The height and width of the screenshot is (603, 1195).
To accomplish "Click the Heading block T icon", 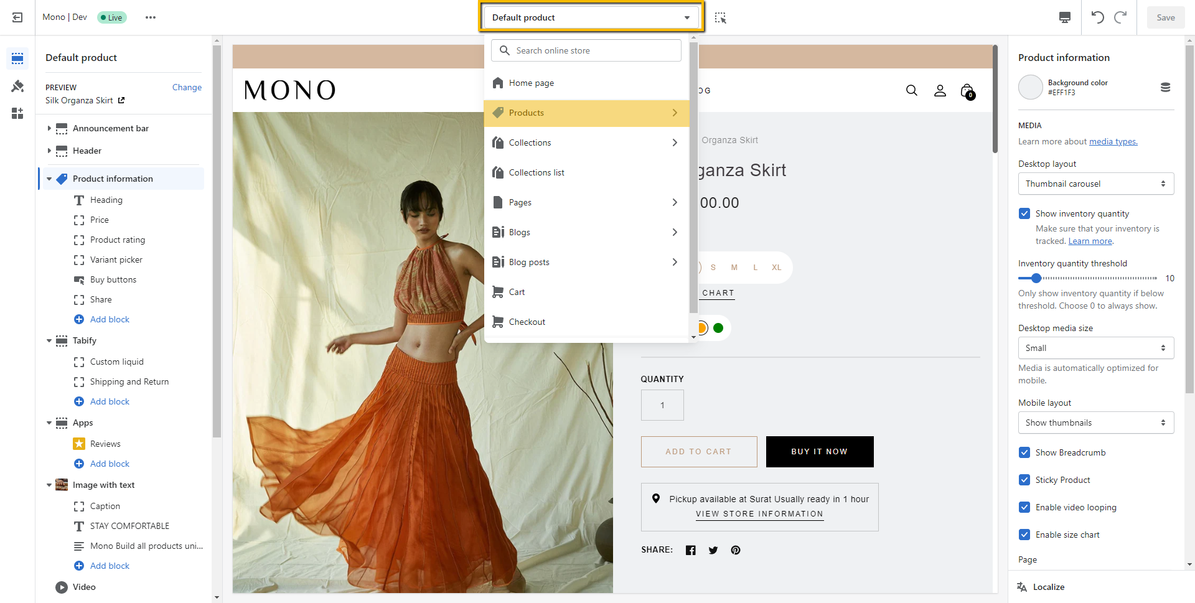I will [x=79, y=200].
